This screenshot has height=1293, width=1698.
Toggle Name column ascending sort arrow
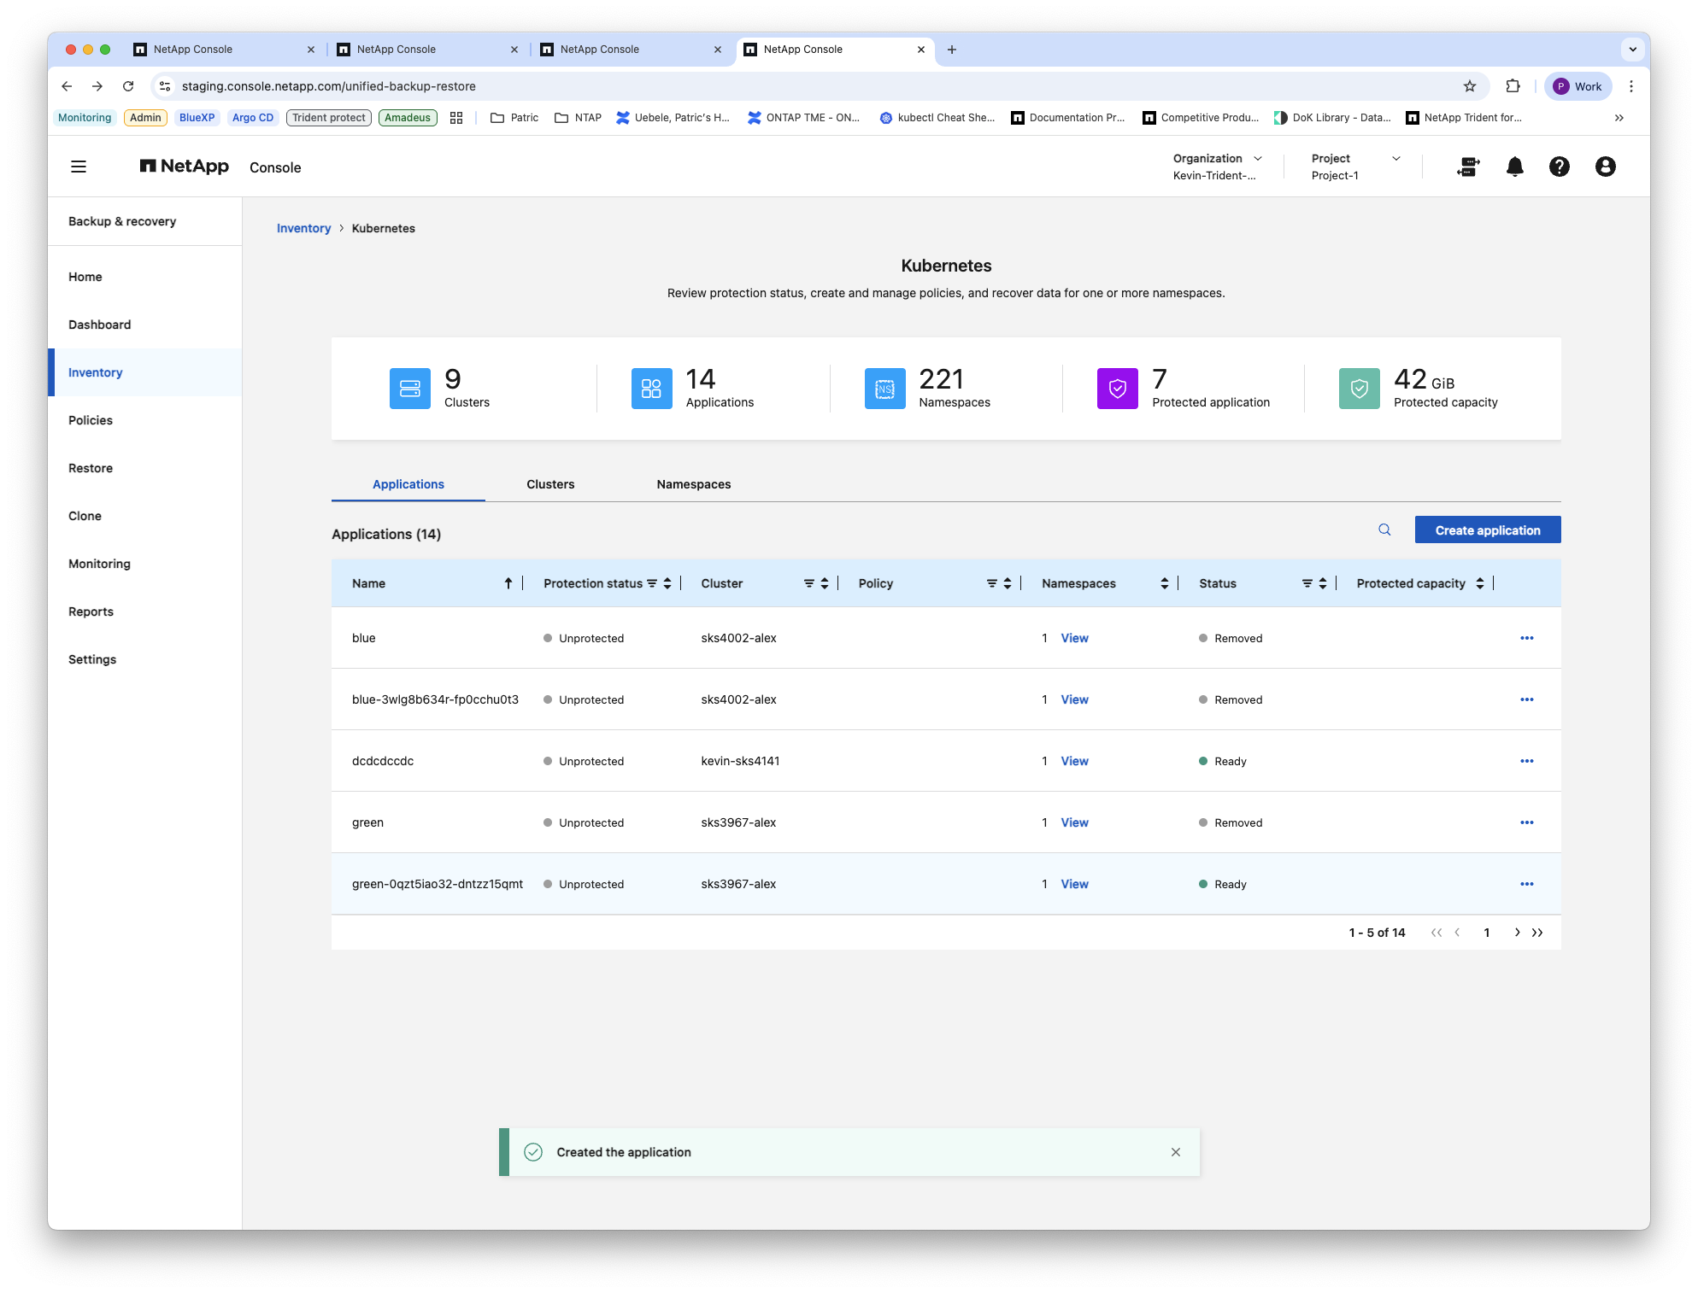pyautogui.click(x=508, y=583)
